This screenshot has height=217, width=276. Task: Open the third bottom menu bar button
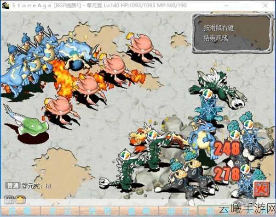100,211
